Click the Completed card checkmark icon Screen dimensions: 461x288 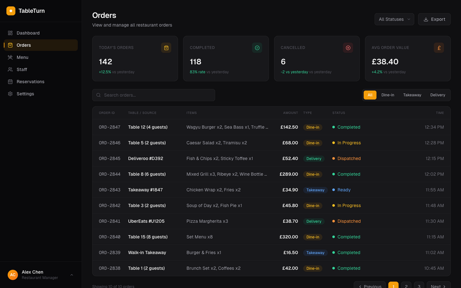[x=257, y=48]
